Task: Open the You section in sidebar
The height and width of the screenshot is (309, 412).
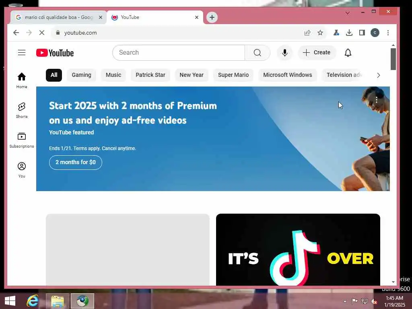Action: pos(22,170)
